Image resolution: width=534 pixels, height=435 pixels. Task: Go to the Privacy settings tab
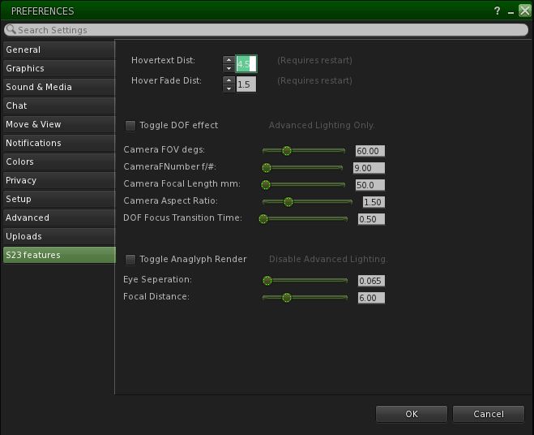[x=58, y=181]
